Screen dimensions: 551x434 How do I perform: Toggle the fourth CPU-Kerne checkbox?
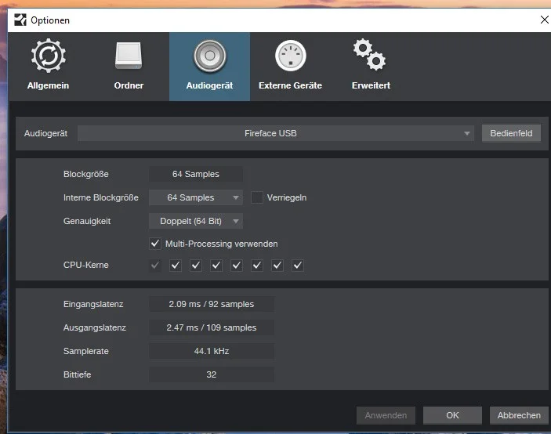pos(216,265)
